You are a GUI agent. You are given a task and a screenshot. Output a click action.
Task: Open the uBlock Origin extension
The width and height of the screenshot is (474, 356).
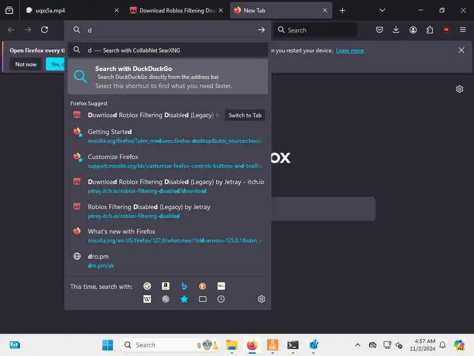(446, 30)
